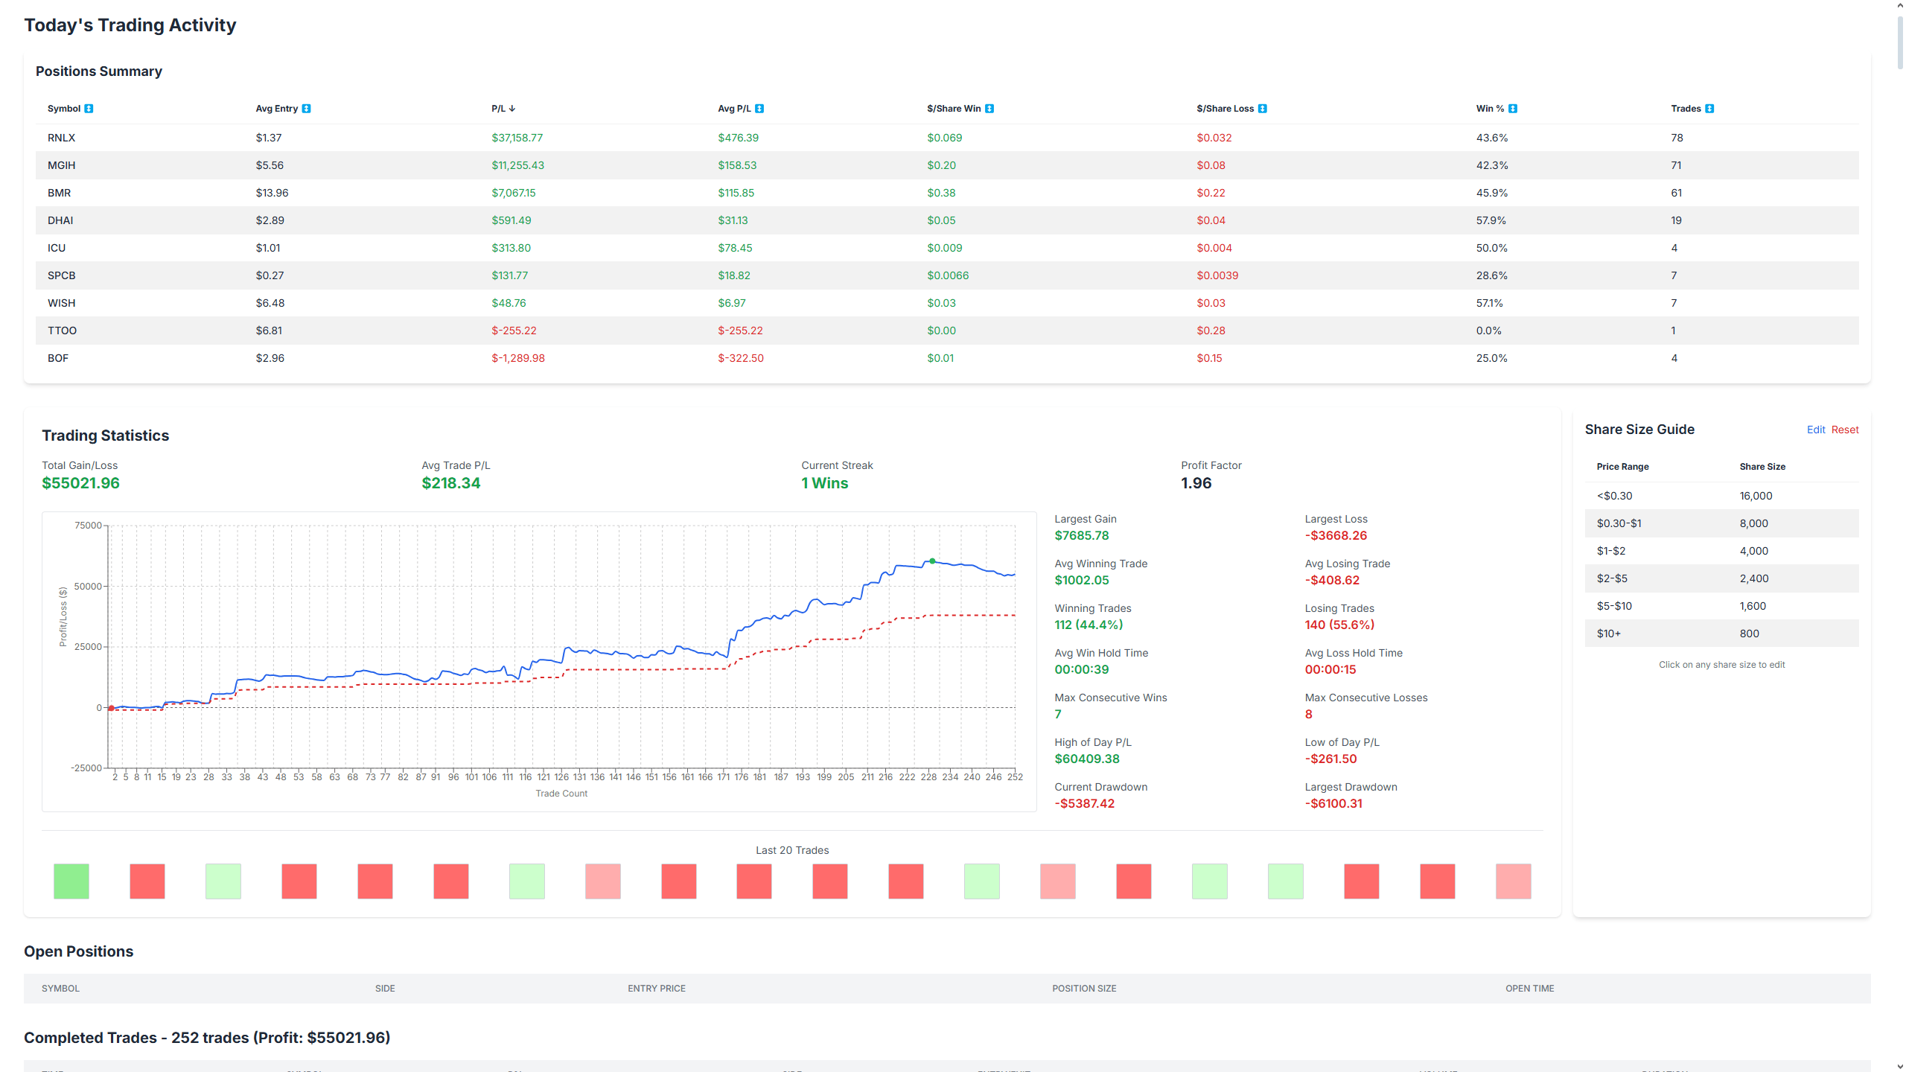Edit the 16,000 share size value
Image resolution: width=1906 pixels, height=1072 pixels.
[x=1756, y=496]
